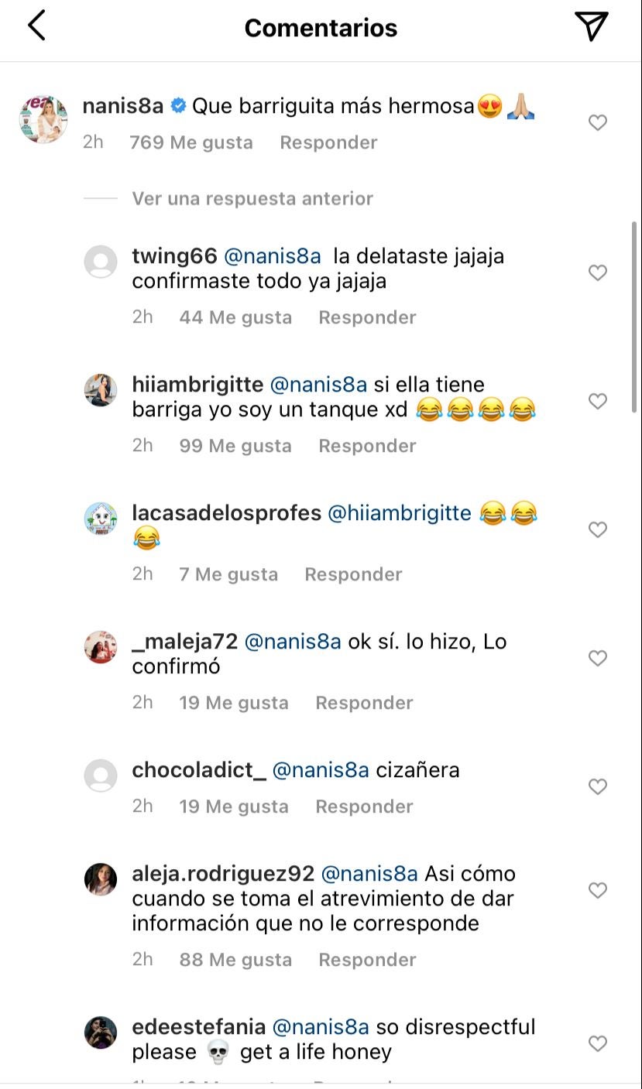Viewport: 642px width, 1089px height.
Task: Open edeestefania's profile avatar
Action: click(101, 1032)
